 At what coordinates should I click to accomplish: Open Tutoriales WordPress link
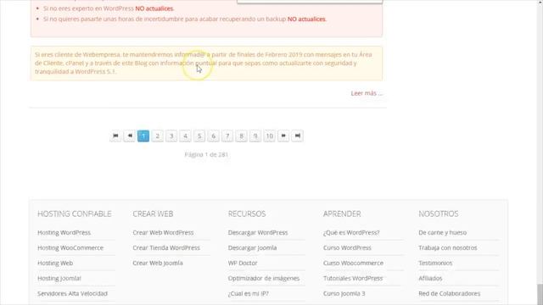[x=353, y=278]
